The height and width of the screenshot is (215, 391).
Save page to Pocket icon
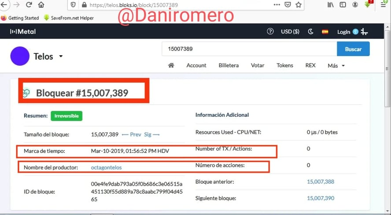[288, 5]
